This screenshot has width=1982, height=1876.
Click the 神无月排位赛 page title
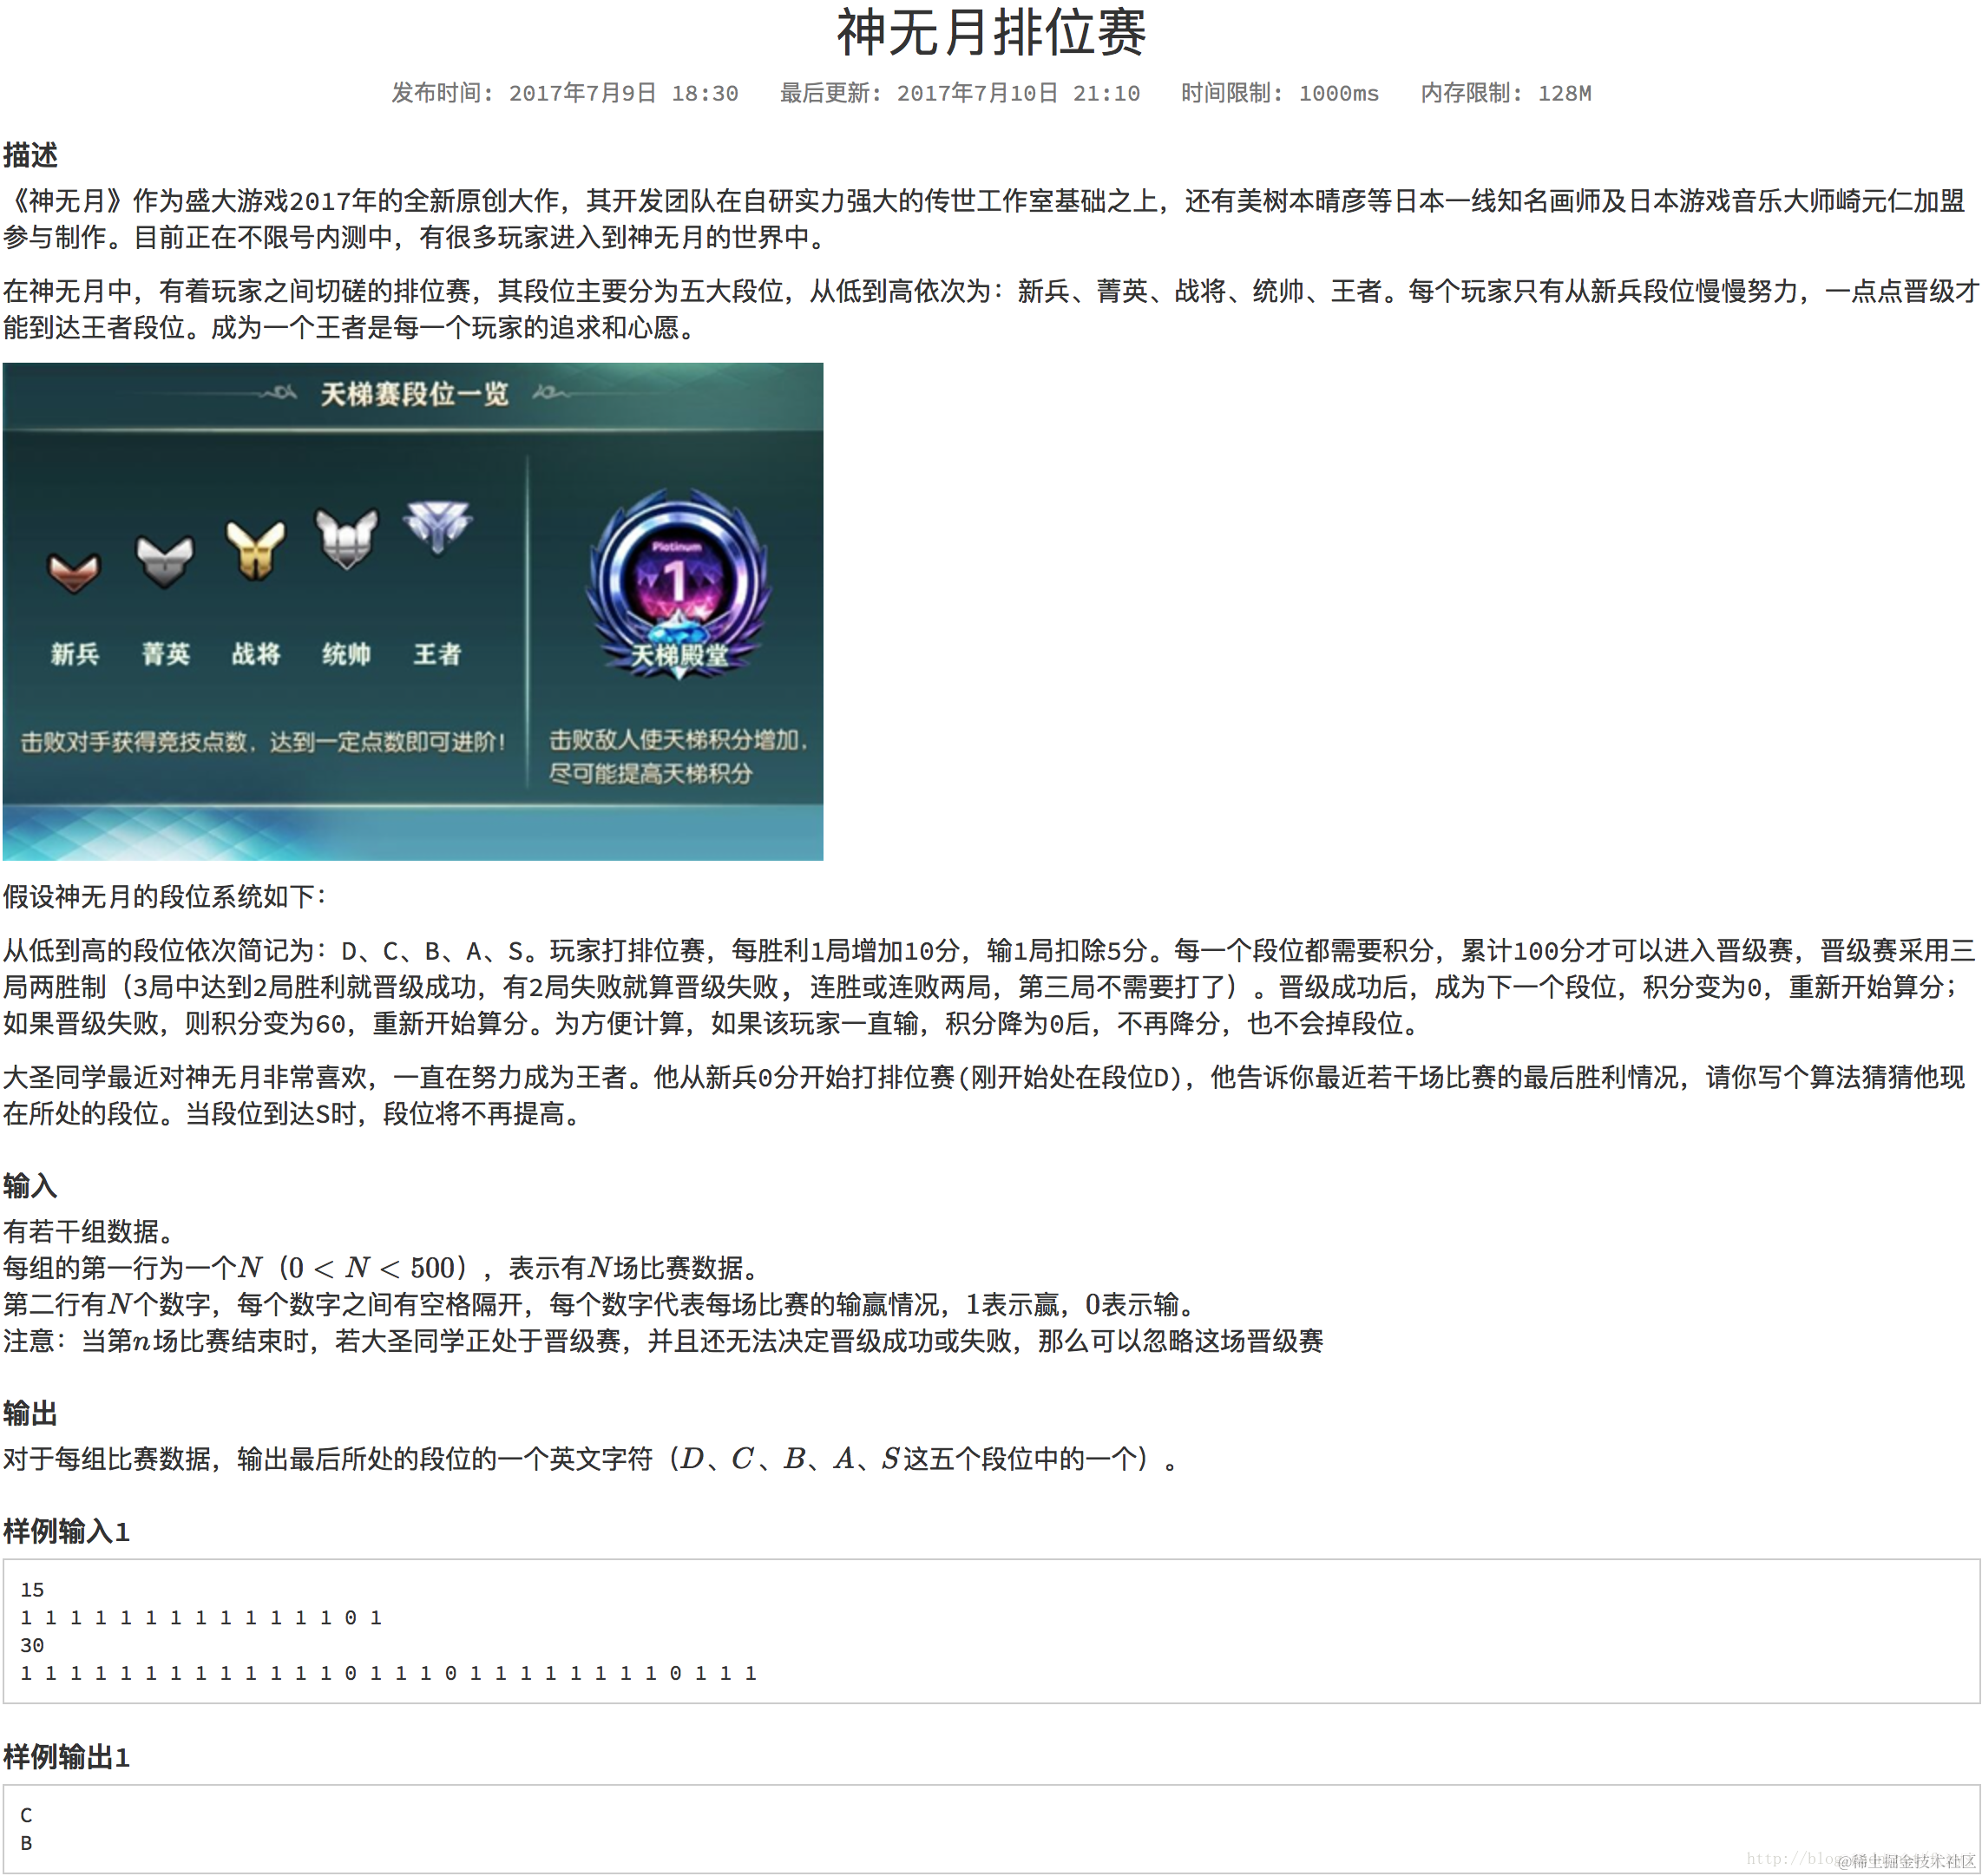990,33
